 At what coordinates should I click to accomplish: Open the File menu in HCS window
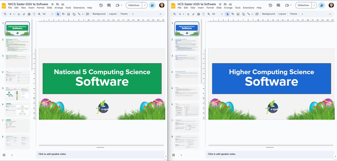[x=180, y=8]
